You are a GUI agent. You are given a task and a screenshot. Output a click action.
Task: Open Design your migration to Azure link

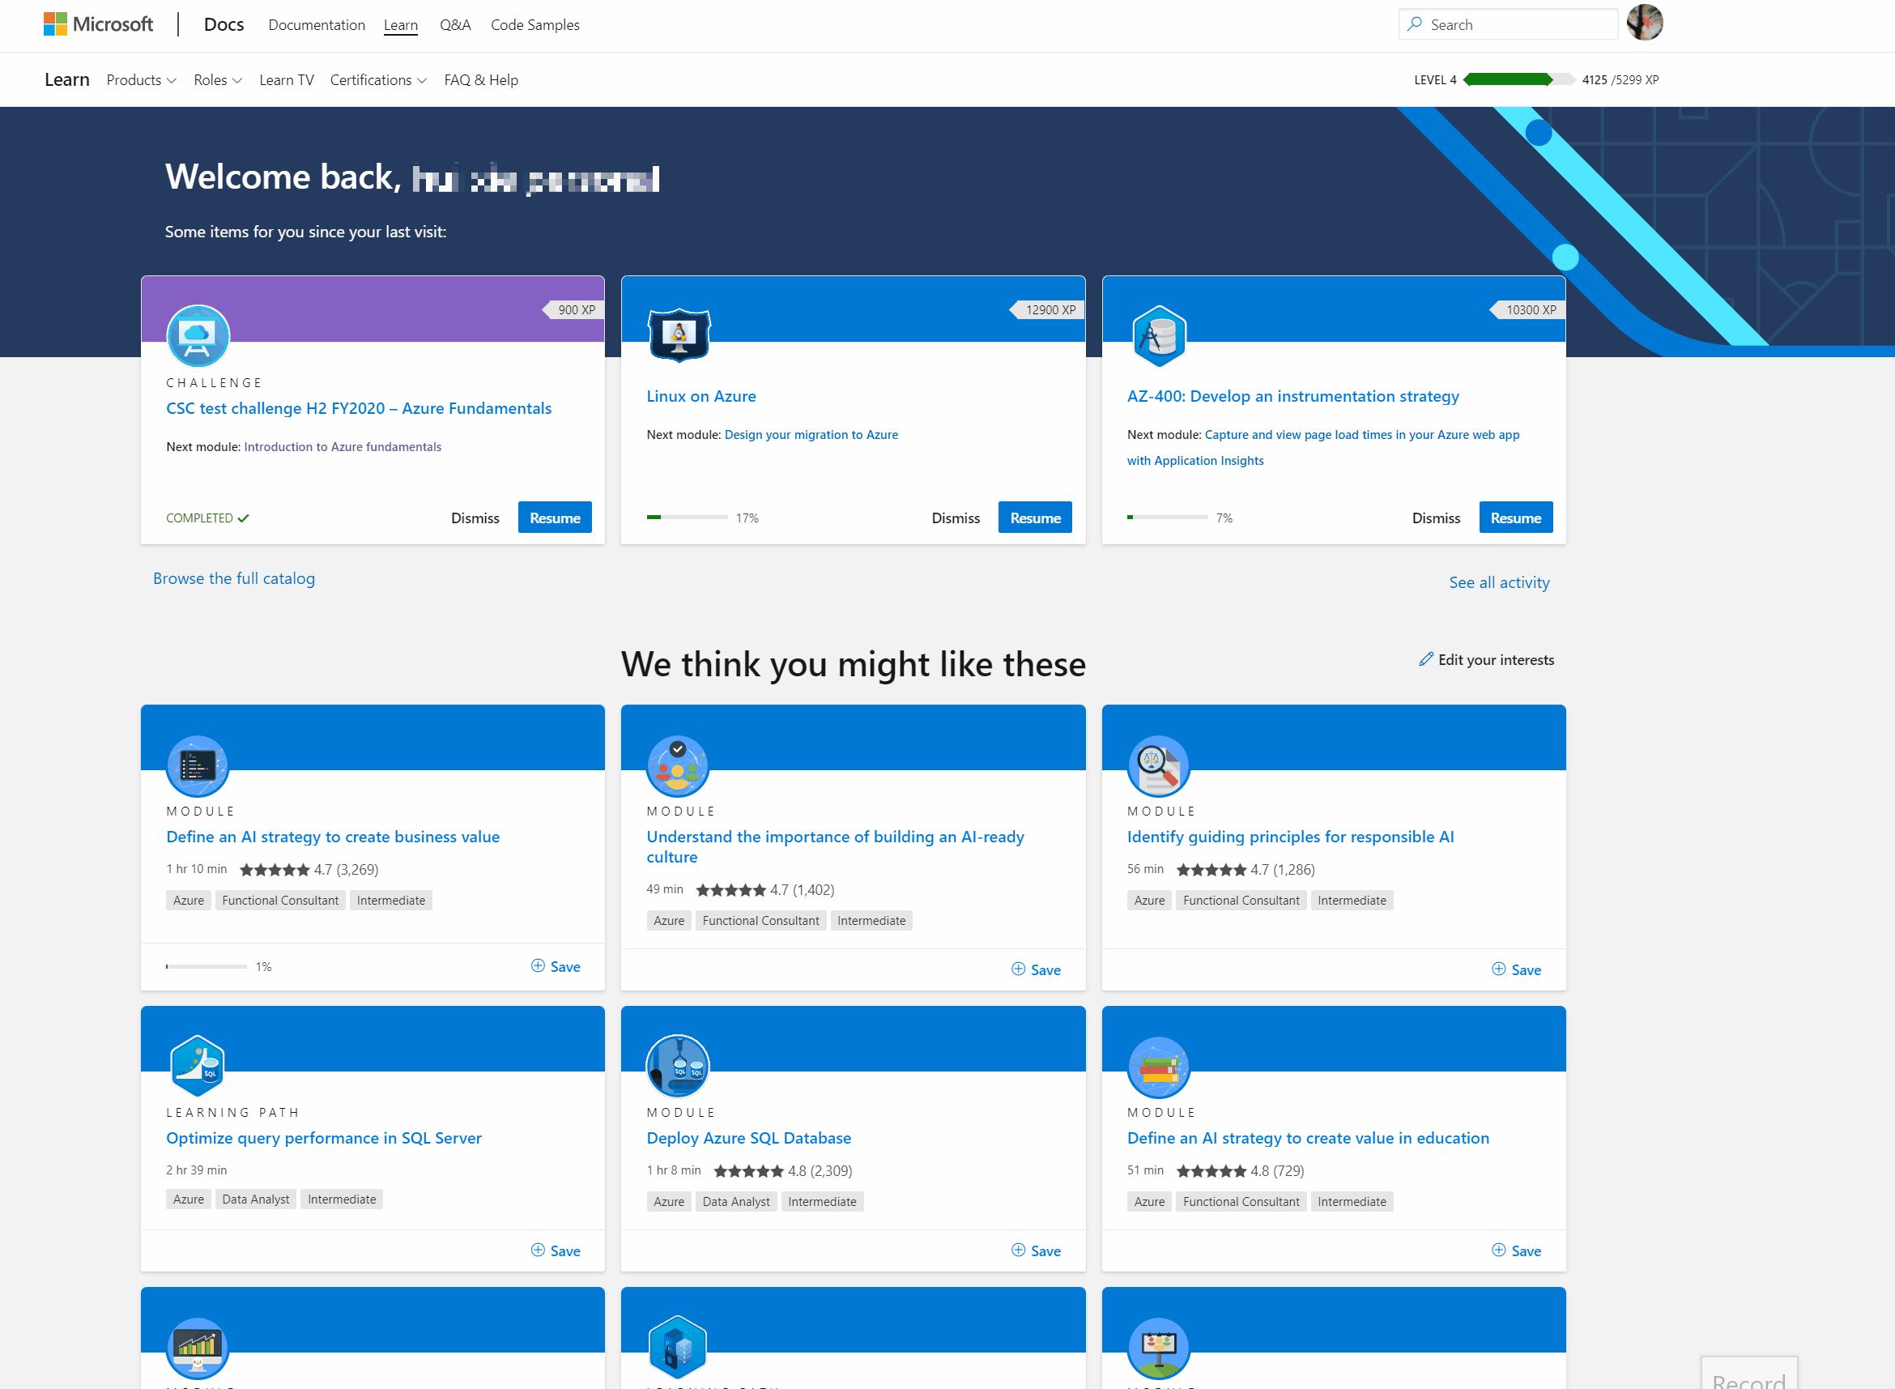(811, 435)
